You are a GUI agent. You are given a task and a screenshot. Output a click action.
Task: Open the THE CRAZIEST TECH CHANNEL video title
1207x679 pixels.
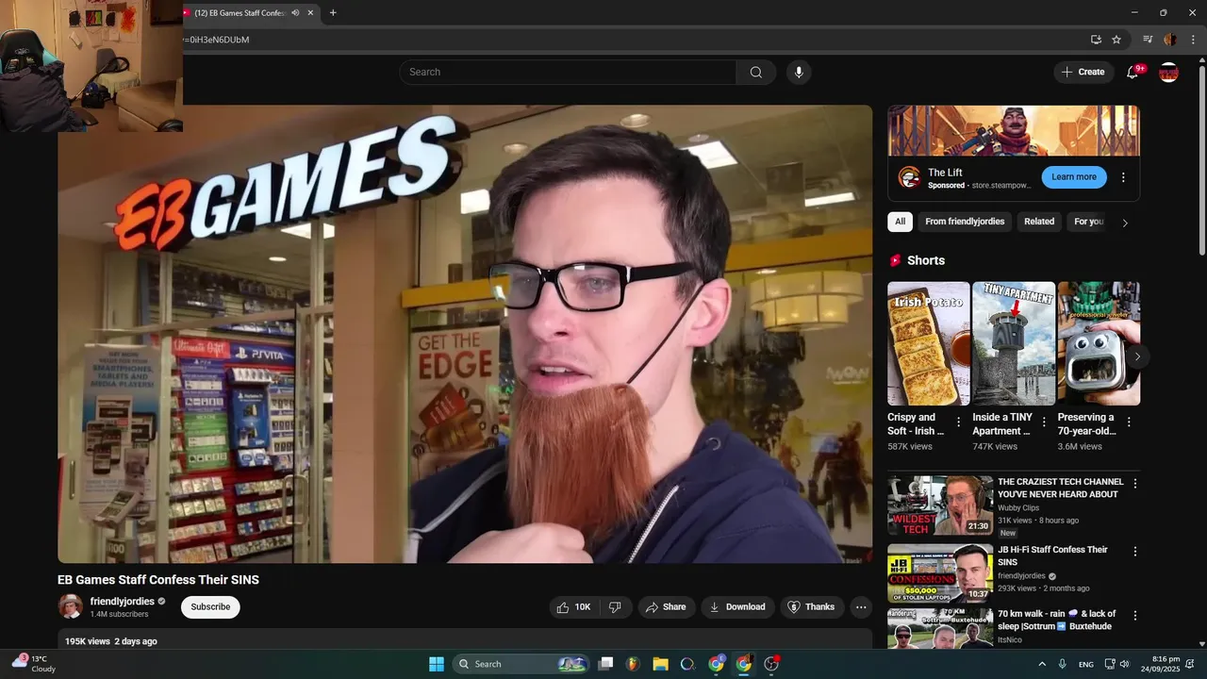coord(1060,488)
